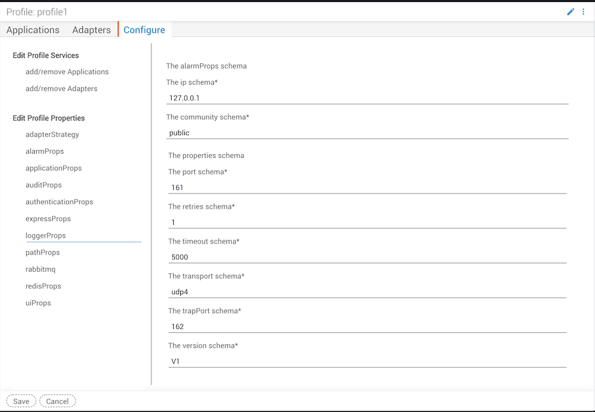Screen dimensions: 595x412
Task: Select alarmProps in profile properties
Action: tap(45, 151)
